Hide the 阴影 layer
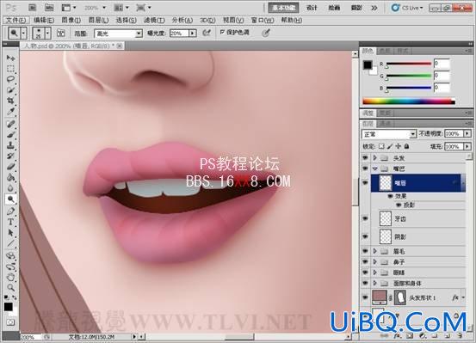Screen dimensions: 476x343 click(365, 236)
